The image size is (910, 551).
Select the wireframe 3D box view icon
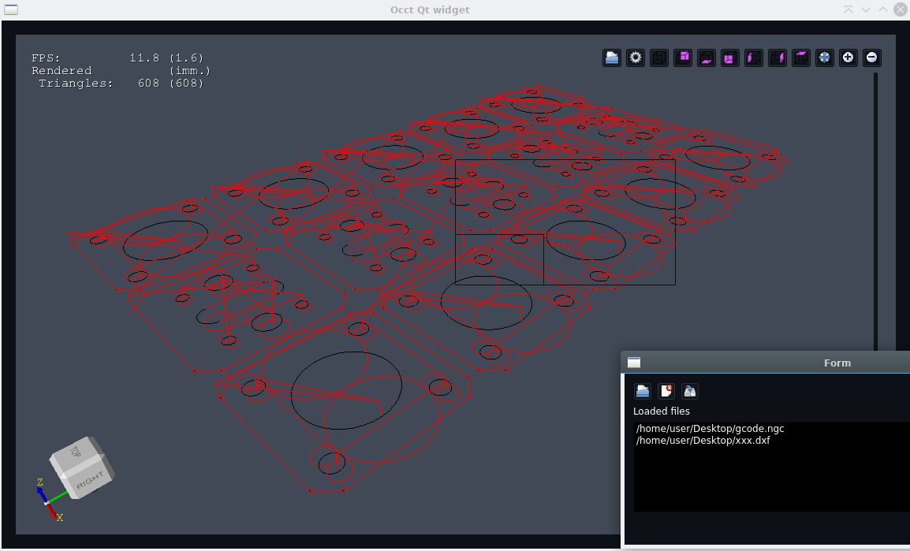659,58
